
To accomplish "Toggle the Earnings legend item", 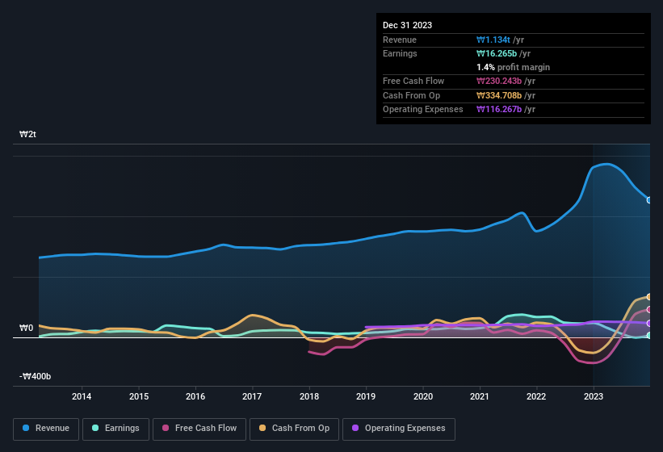I will [x=115, y=429].
